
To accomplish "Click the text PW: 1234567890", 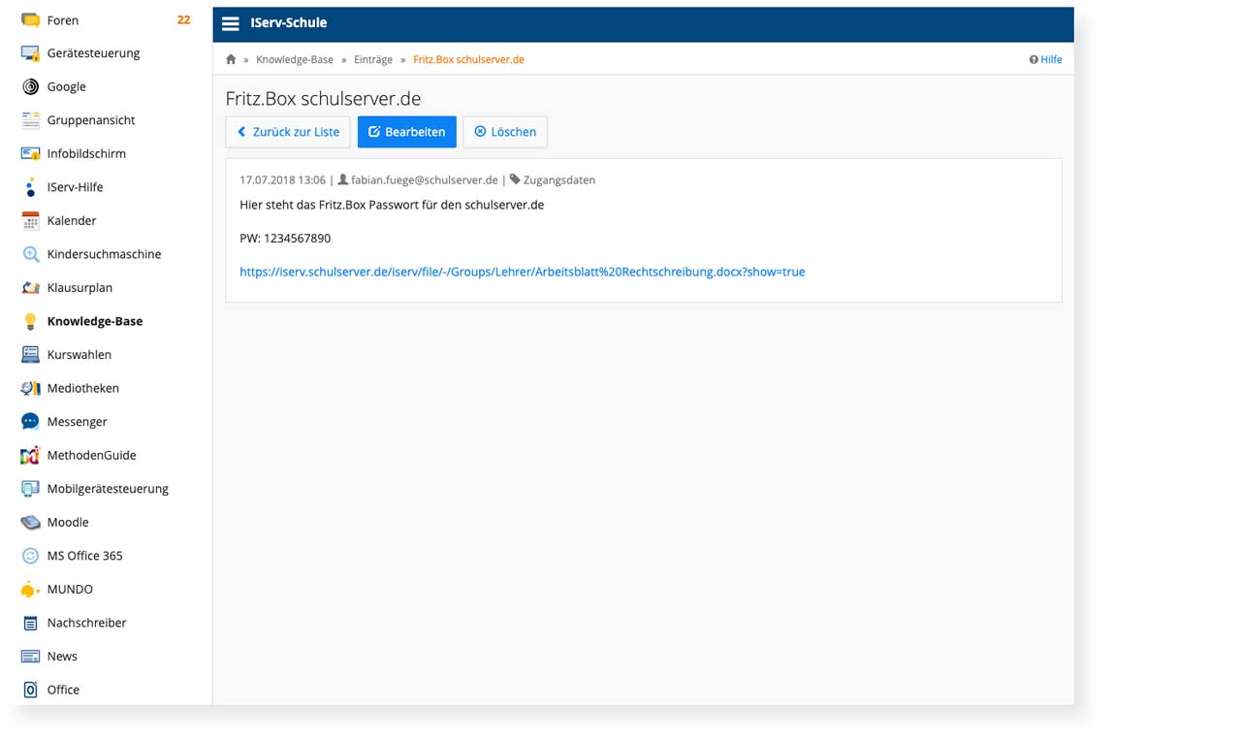I will click(x=285, y=239).
